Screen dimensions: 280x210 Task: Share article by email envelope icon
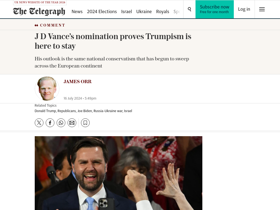click(72, 123)
